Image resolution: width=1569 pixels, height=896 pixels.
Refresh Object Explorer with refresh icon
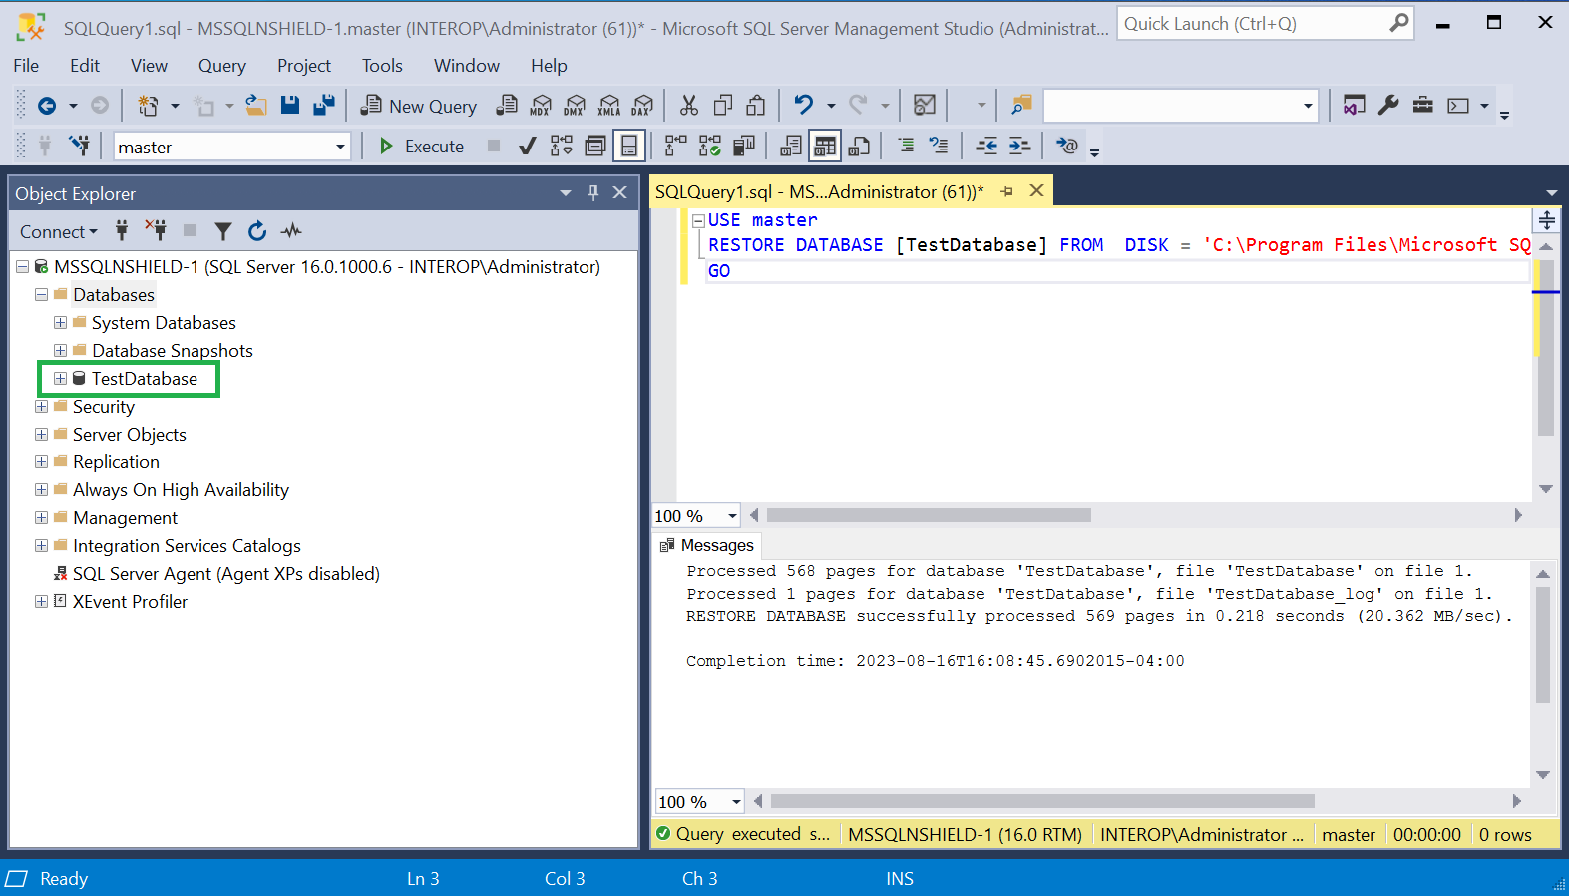pos(257,231)
